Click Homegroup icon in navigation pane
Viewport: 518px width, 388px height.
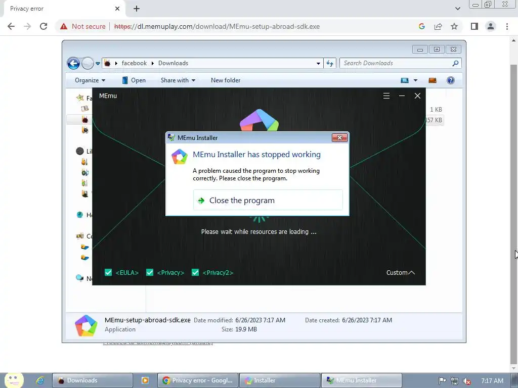tap(80, 215)
